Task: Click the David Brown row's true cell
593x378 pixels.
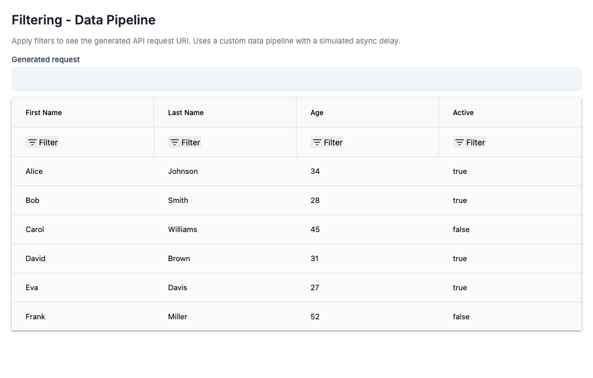Action: pyautogui.click(x=460, y=259)
